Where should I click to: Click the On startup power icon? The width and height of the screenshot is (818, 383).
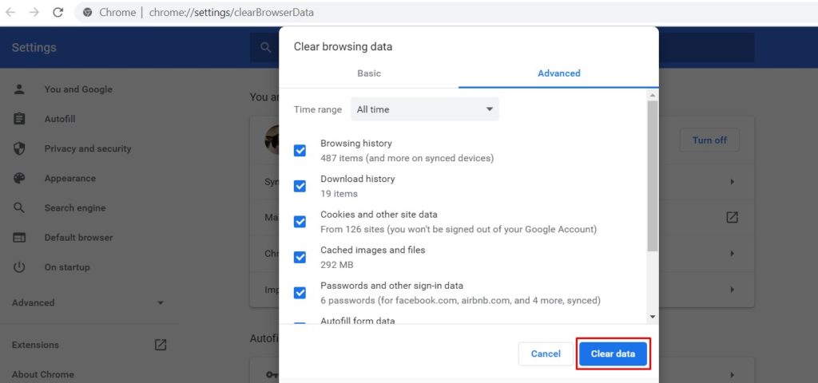(x=19, y=267)
